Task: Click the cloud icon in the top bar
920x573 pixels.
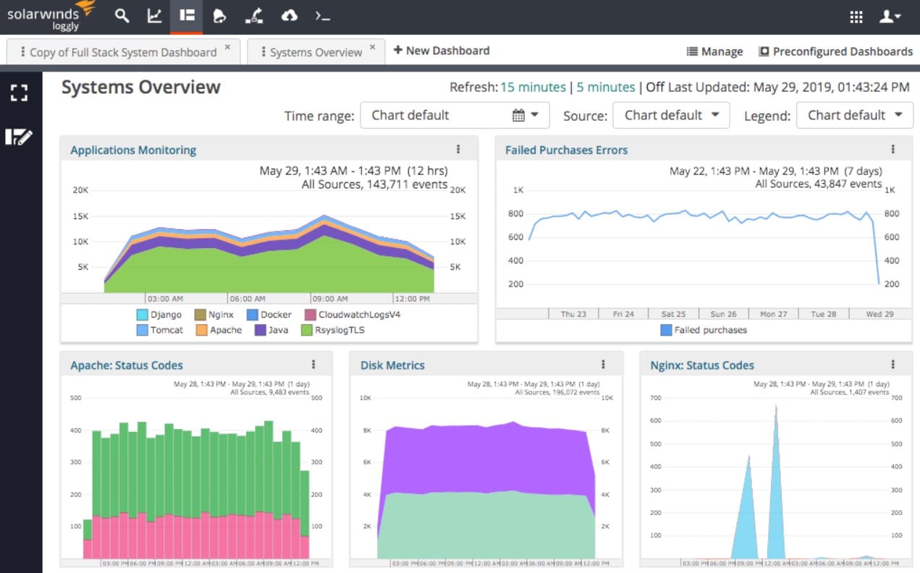Action: pyautogui.click(x=289, y=16)
